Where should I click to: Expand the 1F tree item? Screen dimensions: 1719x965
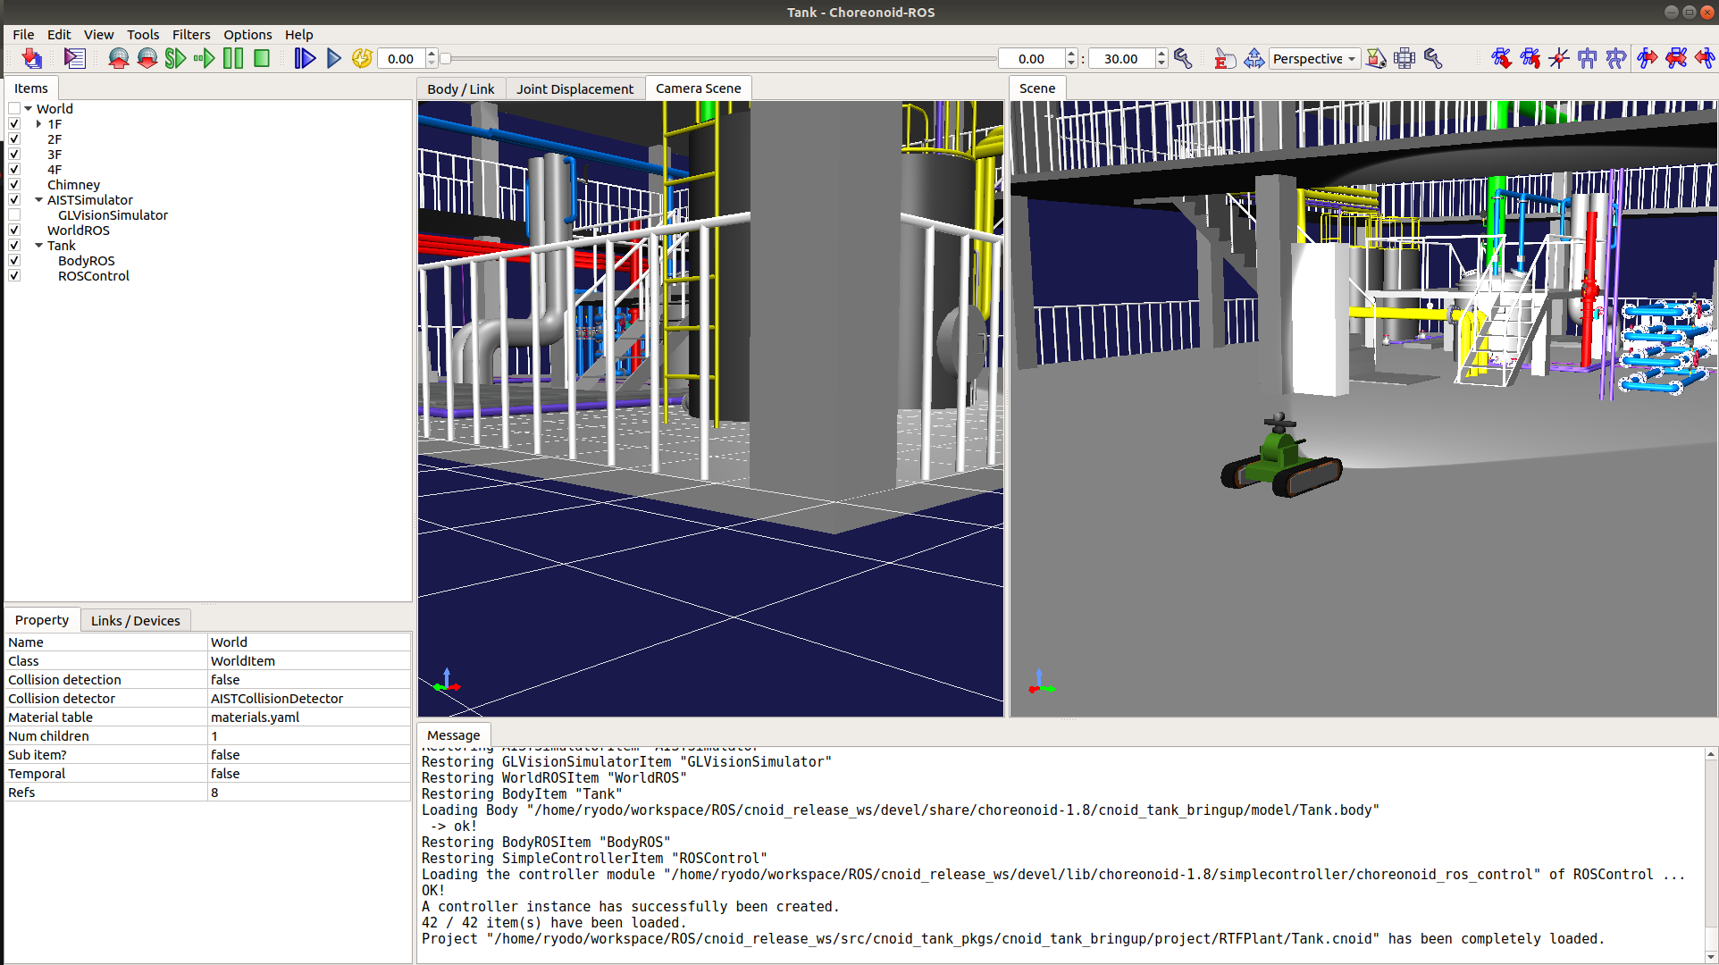pos(38,124)
